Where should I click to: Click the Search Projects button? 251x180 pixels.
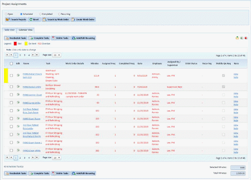click(x=15, y=19)
